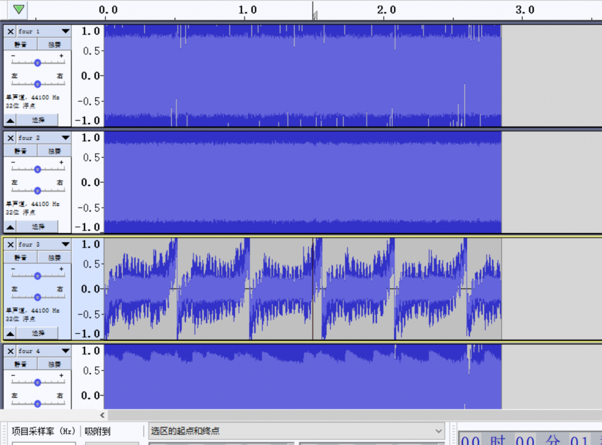This screenshot has width=602, height=445.
Task: Mute the "four 1" track
Action: pos(21,44)
